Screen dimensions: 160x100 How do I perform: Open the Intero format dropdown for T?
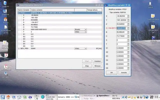coord(80,32)
